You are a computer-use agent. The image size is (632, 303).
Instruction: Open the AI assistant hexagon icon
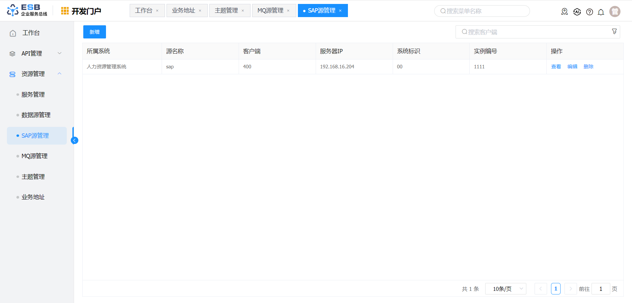[577, 12]
